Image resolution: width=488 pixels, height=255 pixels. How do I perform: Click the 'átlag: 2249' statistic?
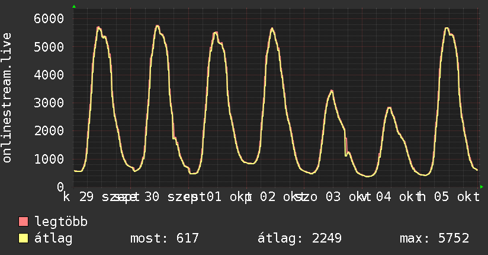tap(300, 238)
